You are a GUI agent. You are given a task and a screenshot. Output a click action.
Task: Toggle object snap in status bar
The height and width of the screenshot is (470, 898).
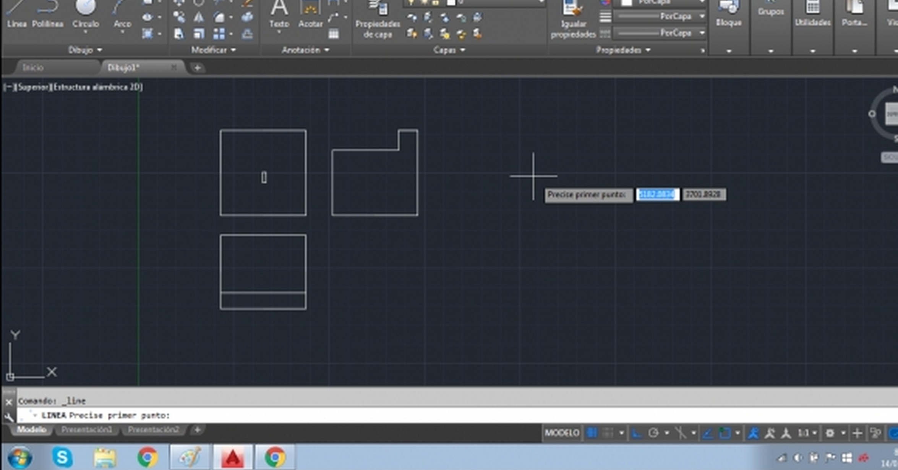pyautogui.click(x=724, y=433)
